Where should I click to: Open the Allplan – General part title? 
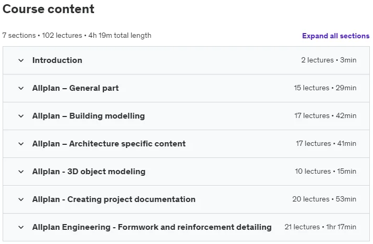click(76, 88)
